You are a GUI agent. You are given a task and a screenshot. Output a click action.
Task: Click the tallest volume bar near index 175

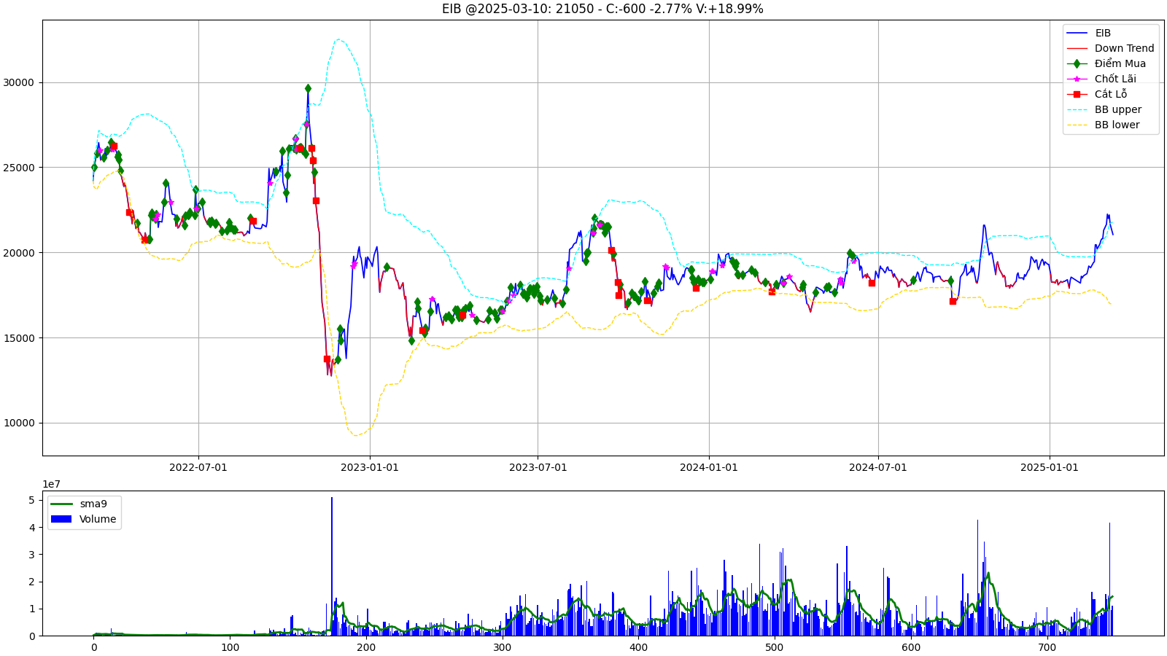(332, 566)
